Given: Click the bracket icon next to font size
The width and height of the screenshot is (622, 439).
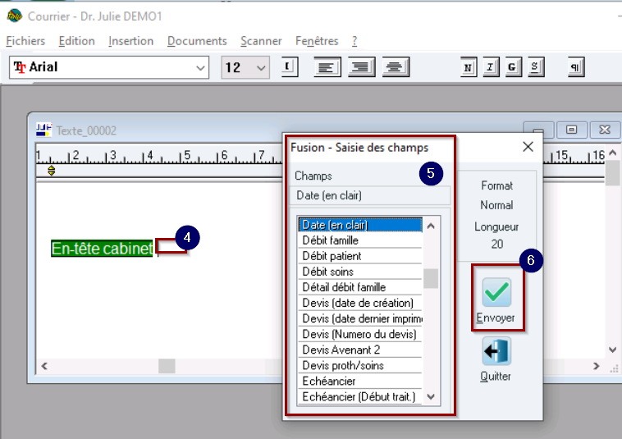Looking at the screenshot, I should pos(290,66).
